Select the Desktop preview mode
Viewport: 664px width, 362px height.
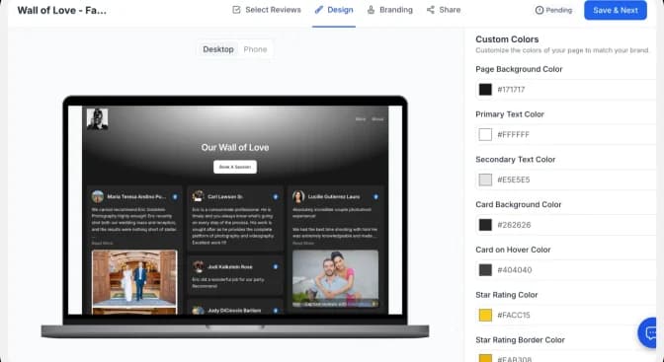(218, 49)
